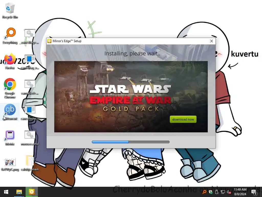Open Windows Security tray icon

[211, 192]
